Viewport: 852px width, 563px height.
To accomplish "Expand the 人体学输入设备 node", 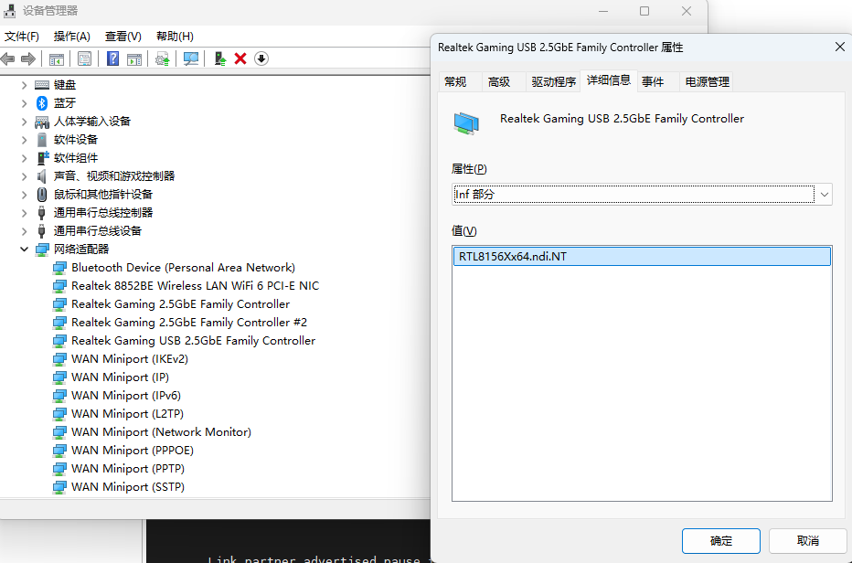I will point(24,122).
